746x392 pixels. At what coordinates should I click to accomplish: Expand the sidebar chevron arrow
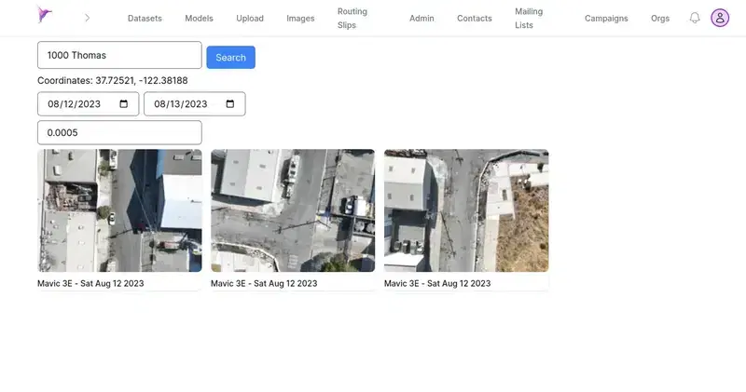tap(87, 18)
